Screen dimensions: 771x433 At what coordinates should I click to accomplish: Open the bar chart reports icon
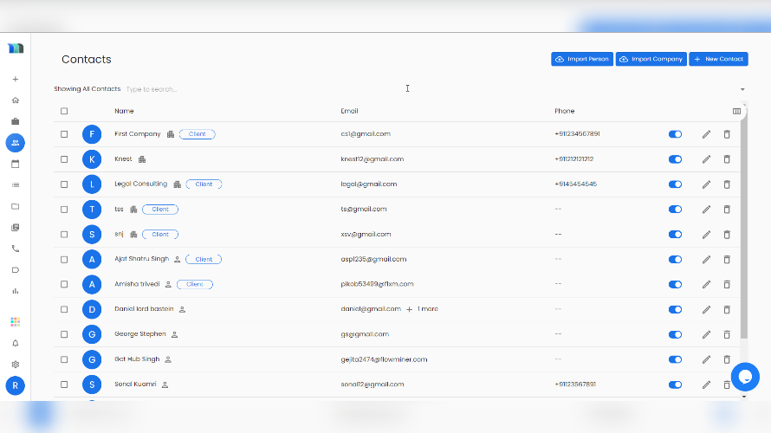point(15,291)
